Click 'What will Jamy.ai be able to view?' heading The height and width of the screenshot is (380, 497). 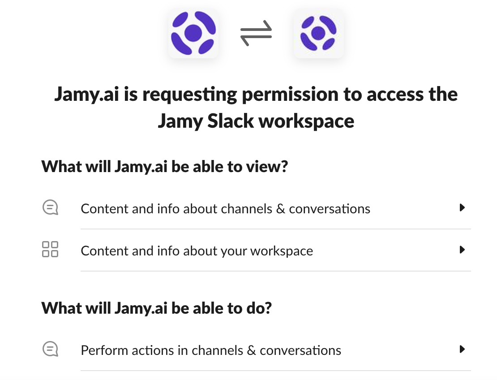point(164,167)
